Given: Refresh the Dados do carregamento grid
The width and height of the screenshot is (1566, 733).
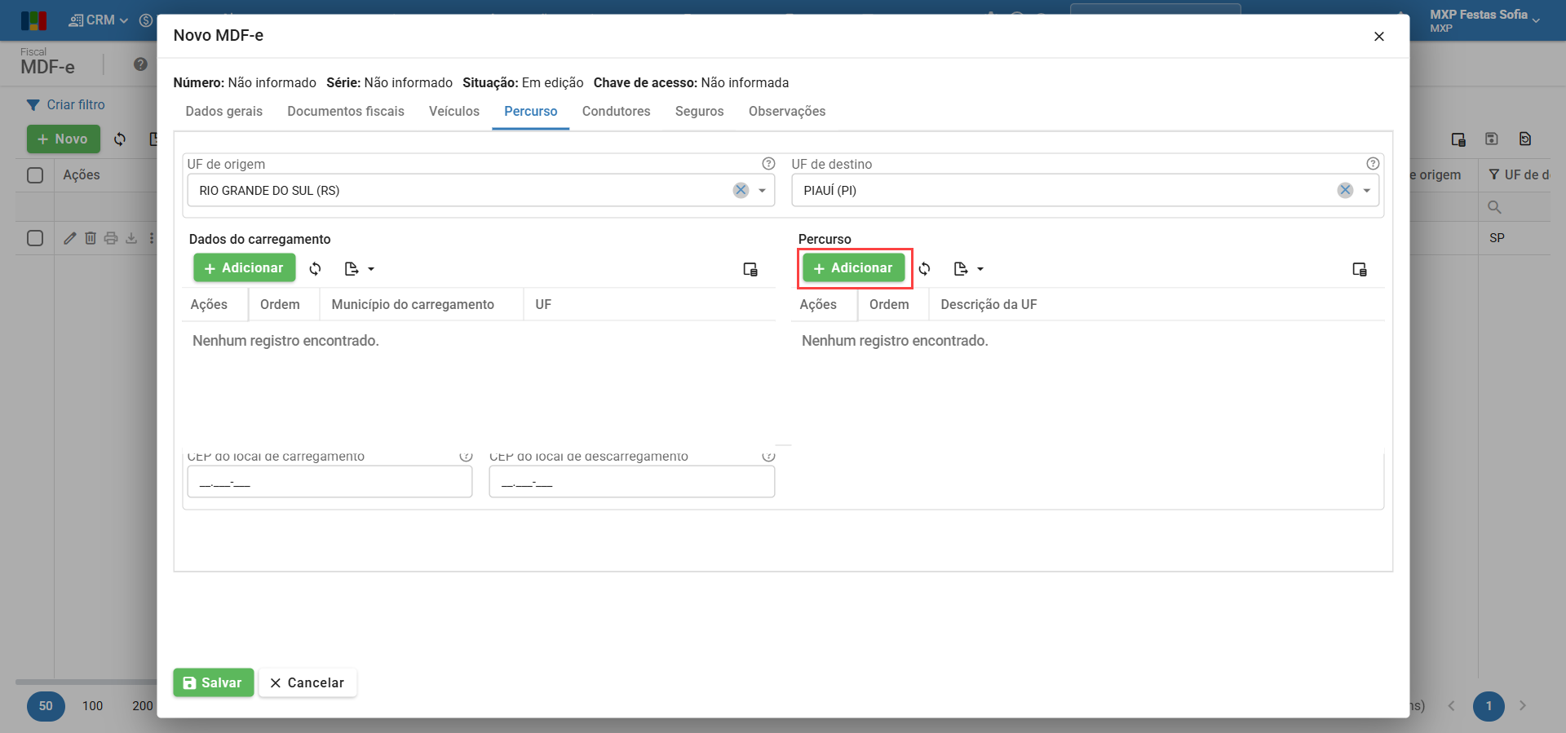Looking at the screenshot, I should 316,268.
